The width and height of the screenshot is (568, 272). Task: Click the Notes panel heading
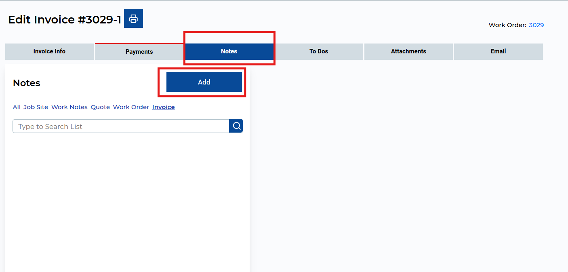coord(27,83)
